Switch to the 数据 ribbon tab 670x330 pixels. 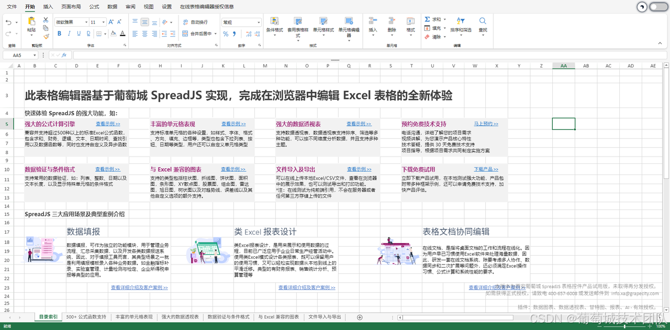[x=112, y=7]
